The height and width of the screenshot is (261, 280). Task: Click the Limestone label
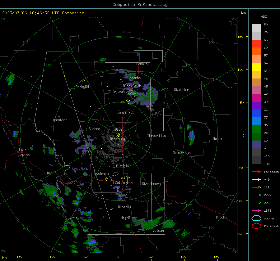59,120
